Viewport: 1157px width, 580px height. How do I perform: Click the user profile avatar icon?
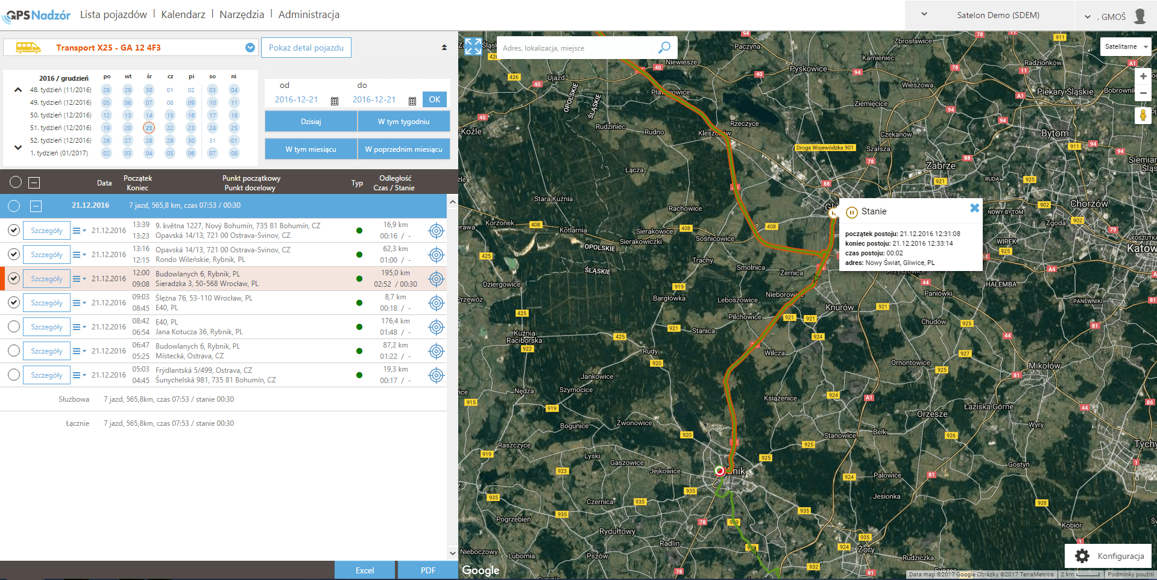(x=1140, y=16)
